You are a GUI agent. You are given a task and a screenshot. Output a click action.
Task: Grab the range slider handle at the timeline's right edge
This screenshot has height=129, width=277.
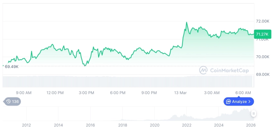coord(253,114)
